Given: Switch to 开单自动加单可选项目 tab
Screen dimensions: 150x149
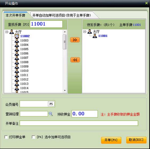Looking at the screenshot, I should point(62,15).
